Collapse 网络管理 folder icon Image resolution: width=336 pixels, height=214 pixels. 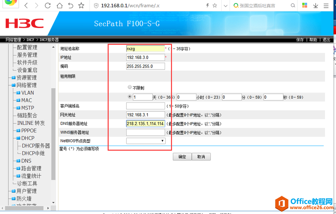pos(13,85)
